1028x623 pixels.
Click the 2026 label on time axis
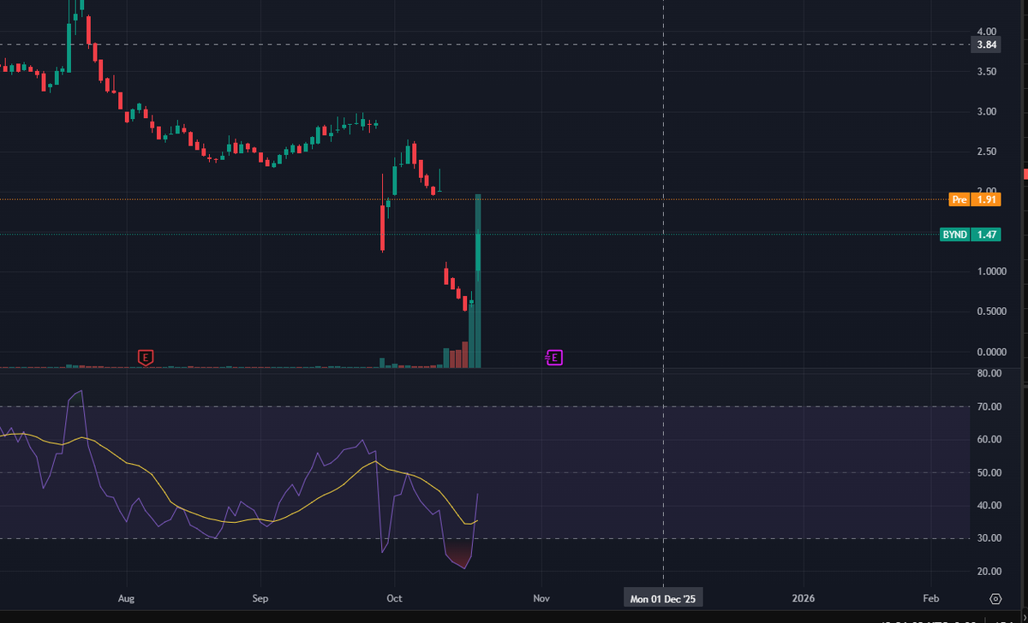pos(804,598)
